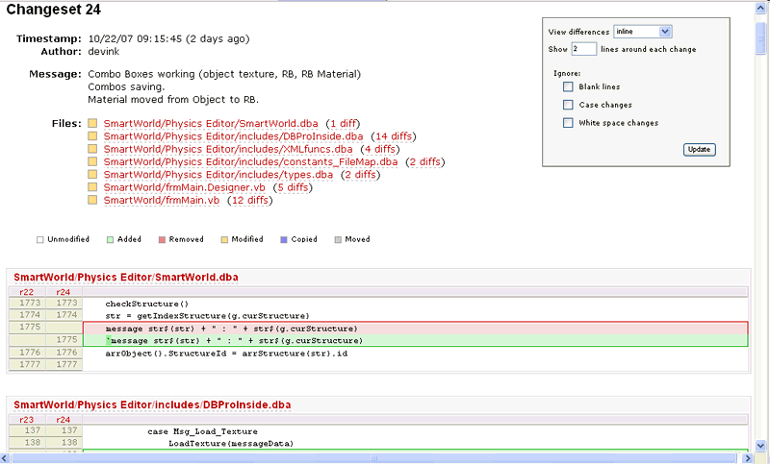Image resolution: width=770 pixels, height=464 pixels.
Task: Jump to r22 revision column header
Action: tap(27, 291)
